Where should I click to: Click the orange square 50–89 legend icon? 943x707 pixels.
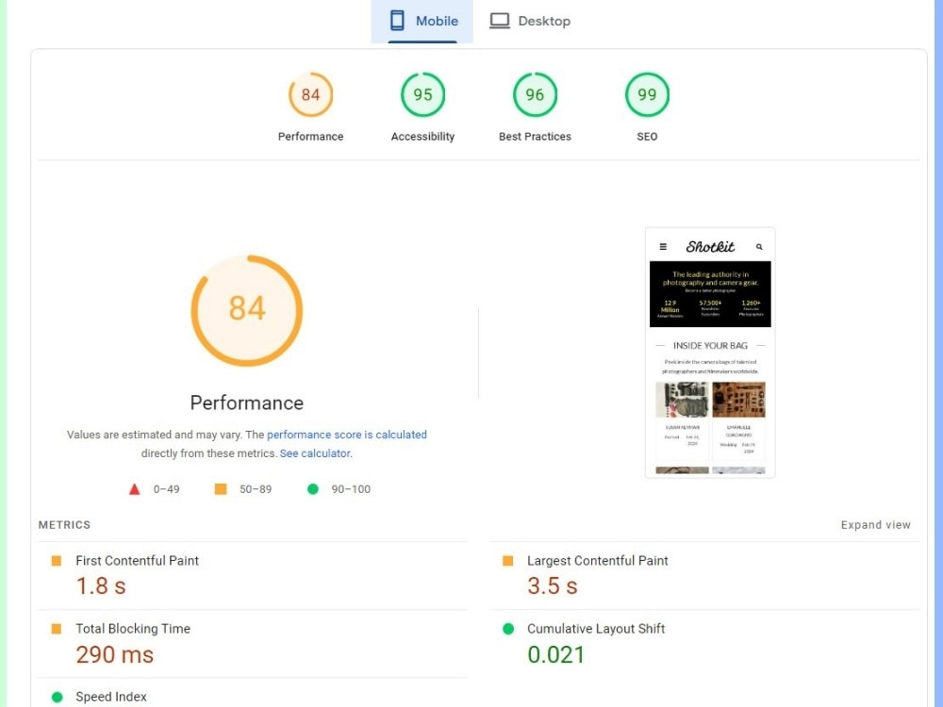point(221,488)
